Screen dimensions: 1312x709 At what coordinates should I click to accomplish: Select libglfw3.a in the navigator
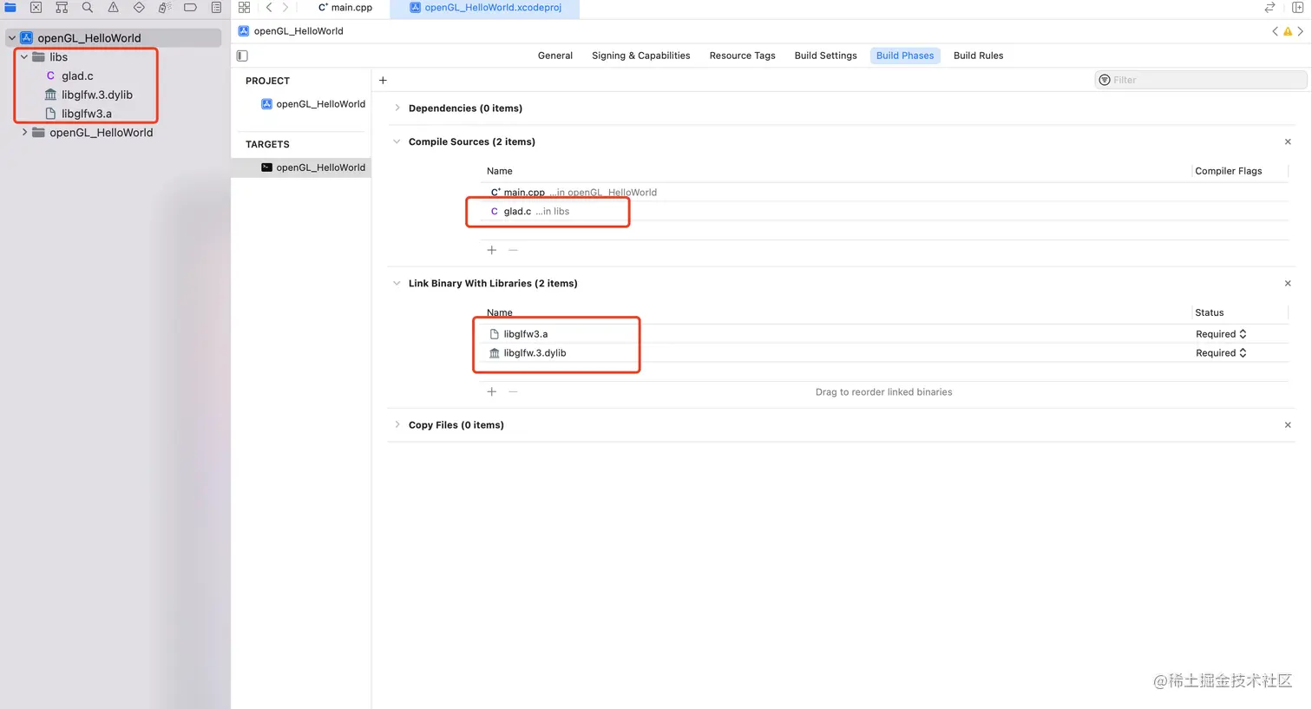point(86,114)
